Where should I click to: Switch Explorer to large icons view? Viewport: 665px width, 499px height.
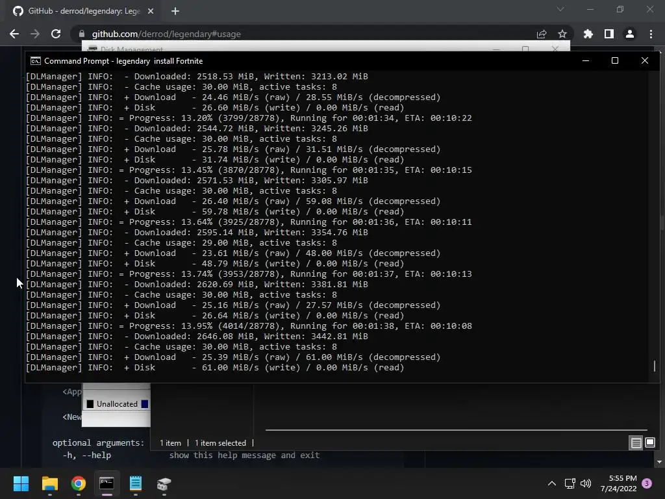pyautogui.click(x=650, y=443)
